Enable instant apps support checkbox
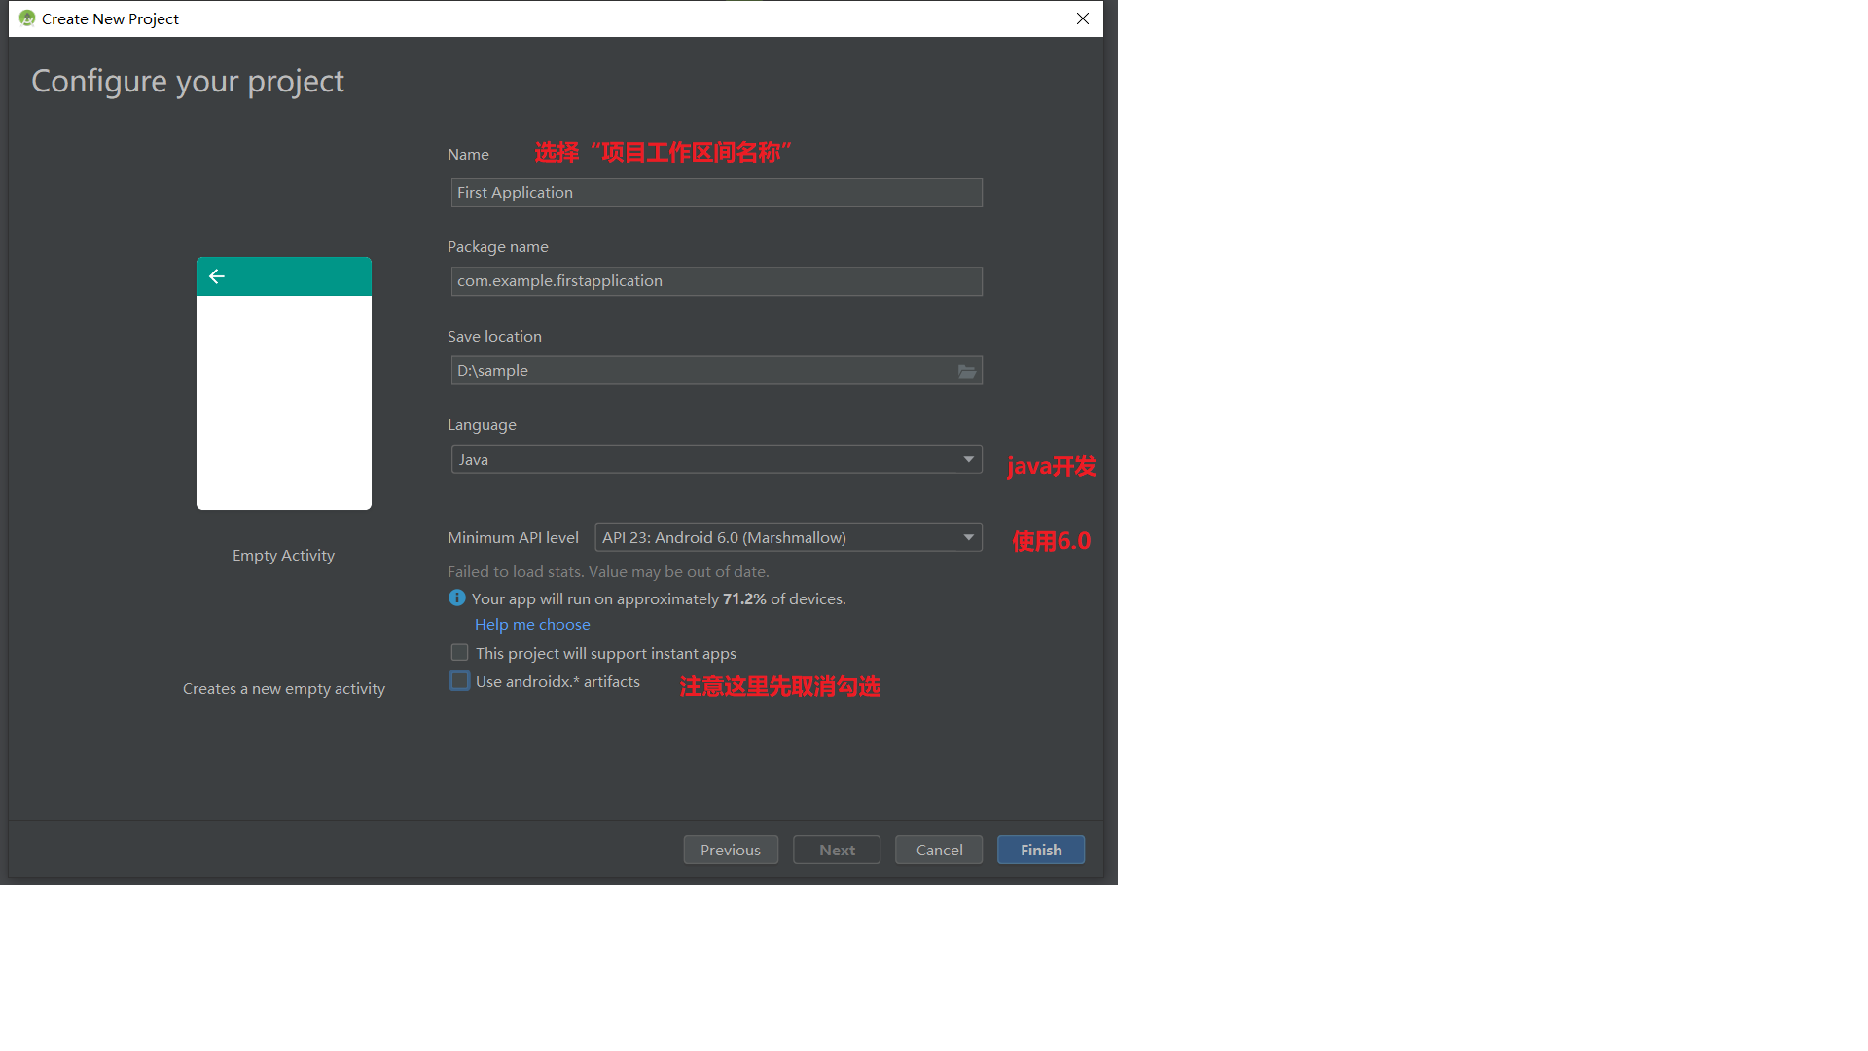 [x=459, y=653]
